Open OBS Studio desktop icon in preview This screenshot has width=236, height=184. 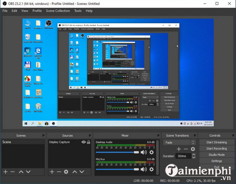coord(49,24)
